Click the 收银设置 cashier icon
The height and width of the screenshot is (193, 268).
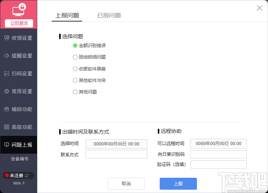tap(7, 38)
